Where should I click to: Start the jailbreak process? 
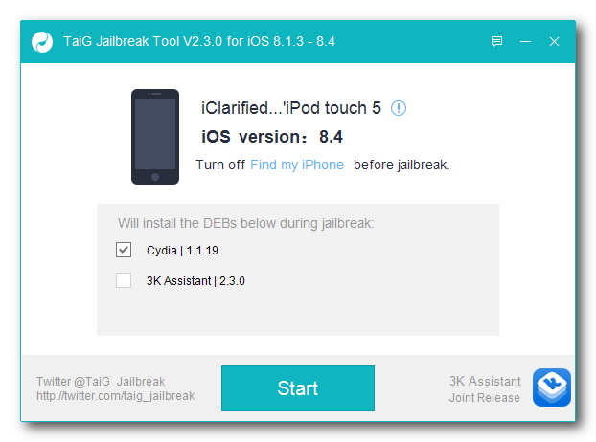[x=298, y=388]
